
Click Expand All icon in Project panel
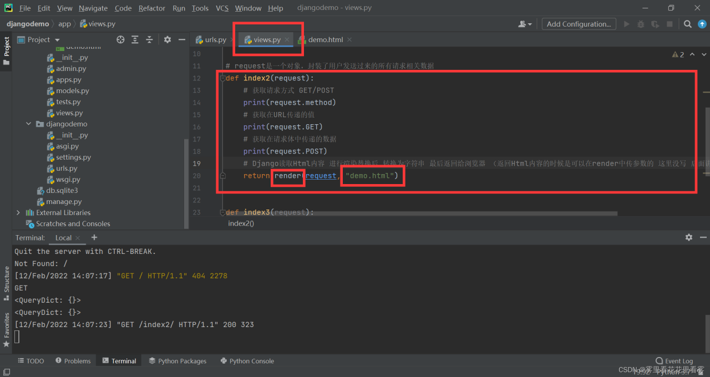135,39
